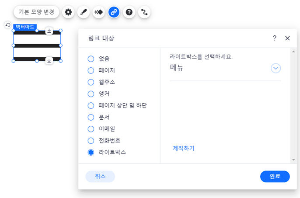The image size is (300, 198).
Task: Open the ? help in 링크 대상 dialog
Action: pyautogui.click(x=275, y=38)
